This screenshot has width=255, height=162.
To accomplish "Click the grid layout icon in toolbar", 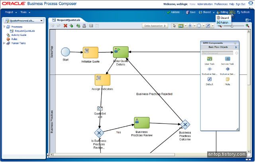I will (x=91, y=25).
